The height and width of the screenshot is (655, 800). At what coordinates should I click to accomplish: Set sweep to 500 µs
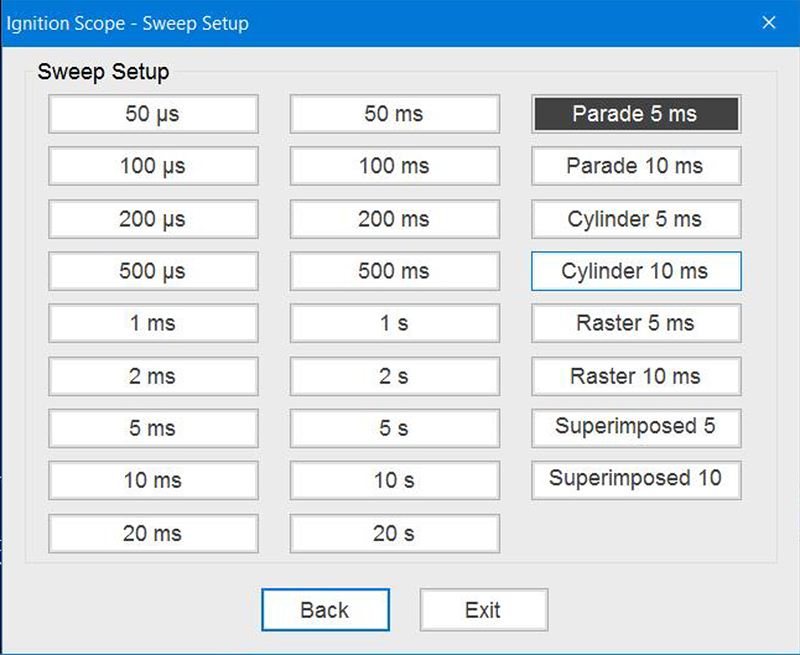point(153,271)
